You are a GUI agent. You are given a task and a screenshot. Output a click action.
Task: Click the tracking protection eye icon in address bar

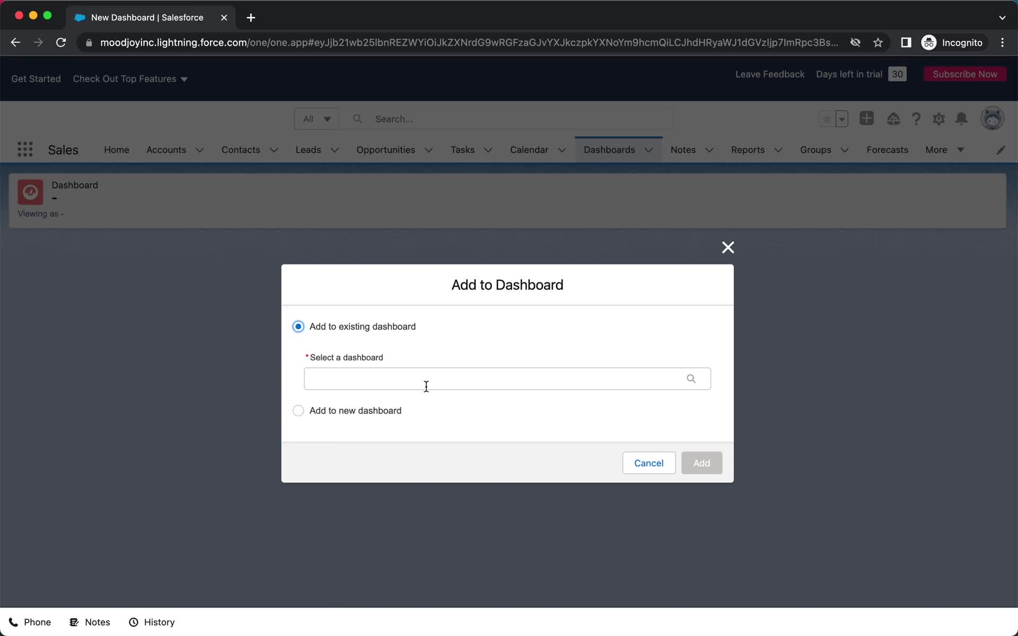[855, 42]
